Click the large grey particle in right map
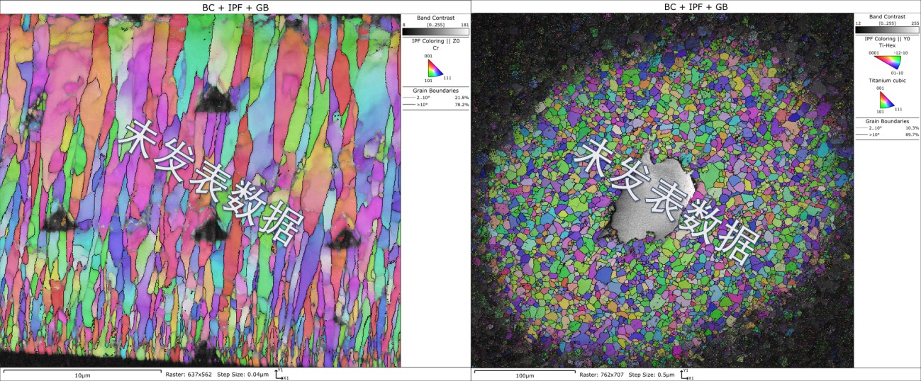Image resolution: width=921 pixels, height=381 pixels. [650, 202]
